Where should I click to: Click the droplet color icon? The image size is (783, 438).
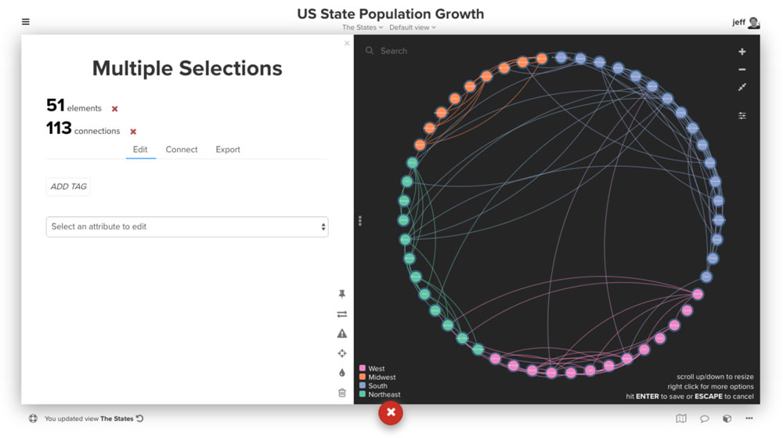tap(342, 373)
